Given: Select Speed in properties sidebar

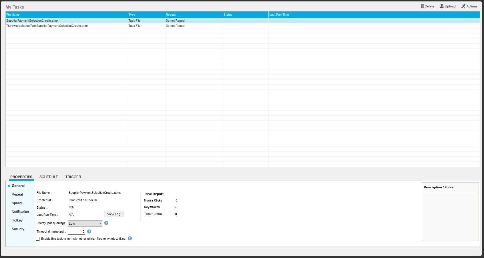Looking at the screenshot, I should coord(17,203).
